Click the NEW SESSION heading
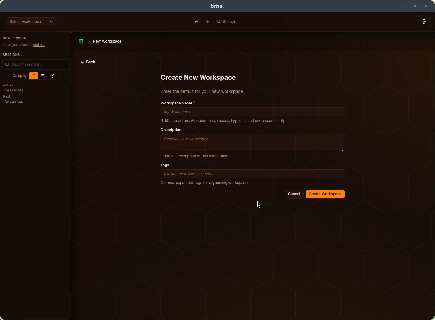 [x=15, y=38]
